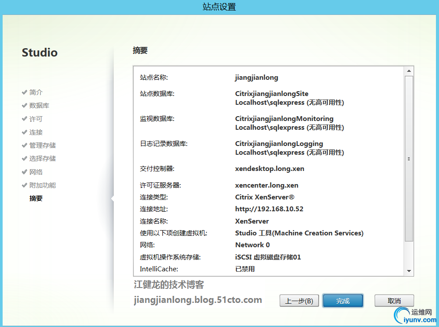This screenshot has width=439, height=327.
Task: Click the checkmark icon beside 选择存储
Action: click(x=25, y=158)
